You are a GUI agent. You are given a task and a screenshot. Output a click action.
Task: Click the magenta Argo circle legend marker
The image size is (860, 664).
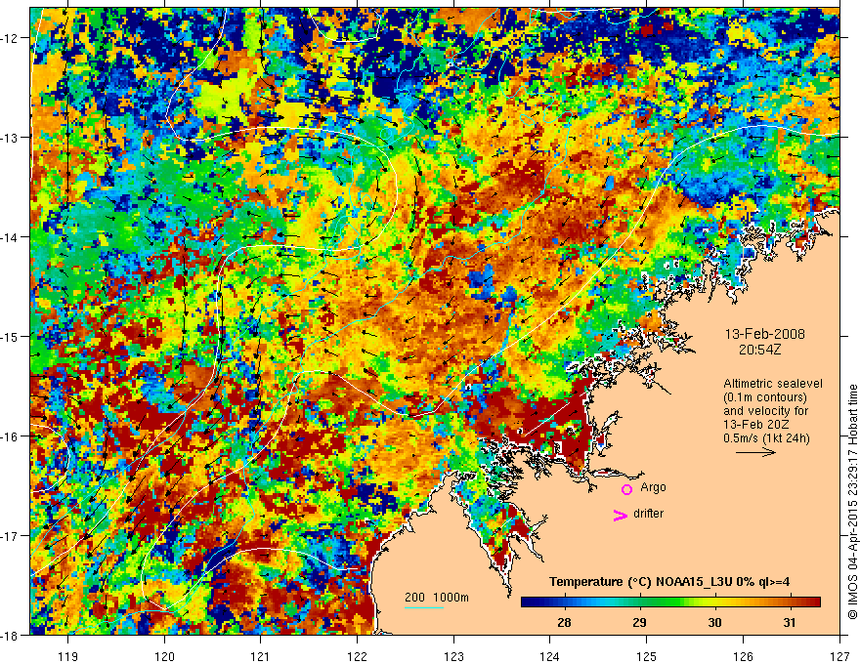click(626, 489)
